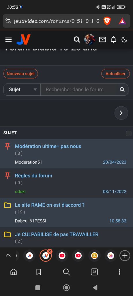133x296 pixels.
Task: Check the topic selection checkbox beside SUJET
Action: 129,134
